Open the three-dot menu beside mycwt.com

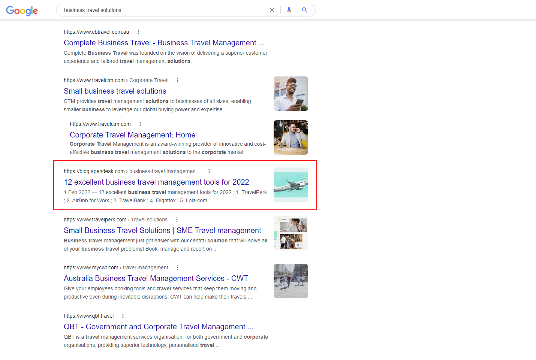pos(178,267)
